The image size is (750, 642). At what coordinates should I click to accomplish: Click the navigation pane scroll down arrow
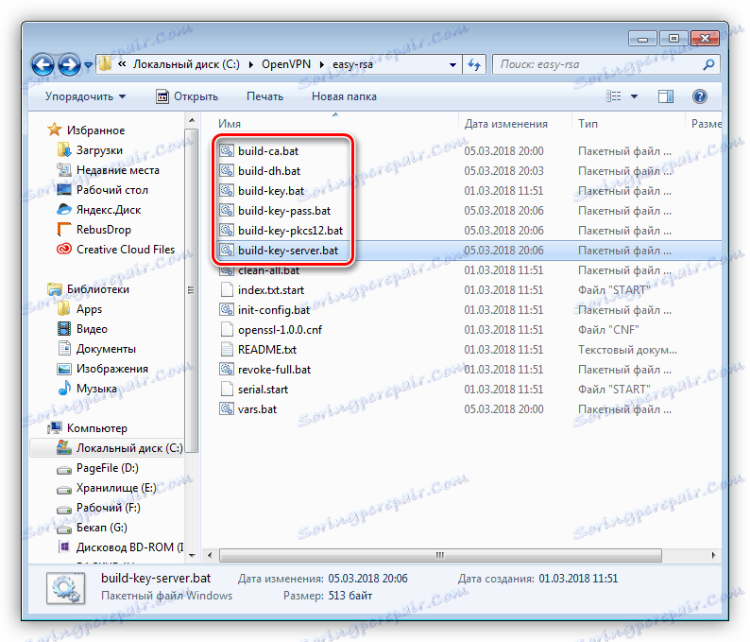192,555
